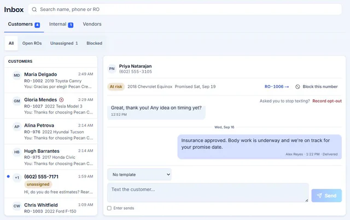Click the MD avatar for Maria Delgado
The image size is (350, 220).
click(x=17, y=75)
